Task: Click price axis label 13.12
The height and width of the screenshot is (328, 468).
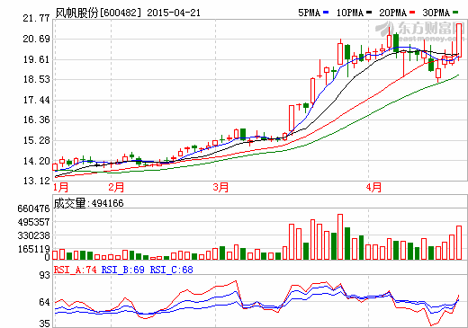Action: [x=36, y=181]
